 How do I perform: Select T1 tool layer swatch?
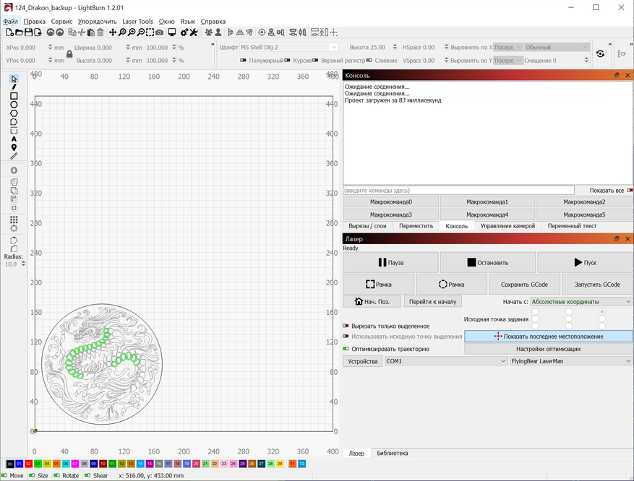[292, 464]
